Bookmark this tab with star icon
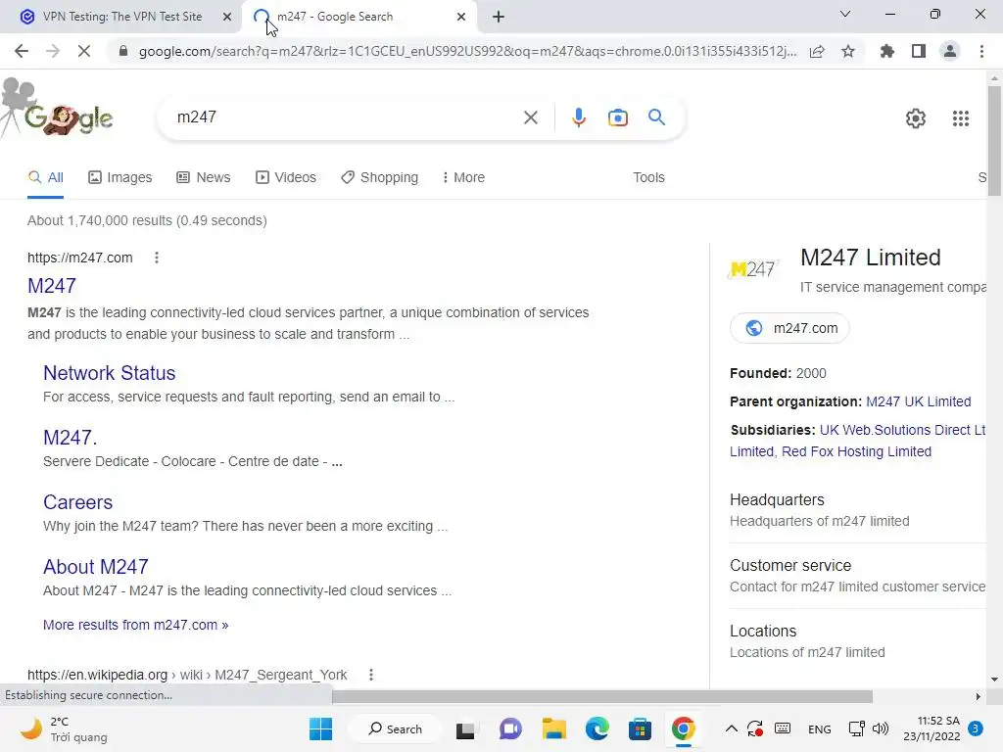Image resolution: width=1003 pixels, height=752 pixels. tap(848, 51)
